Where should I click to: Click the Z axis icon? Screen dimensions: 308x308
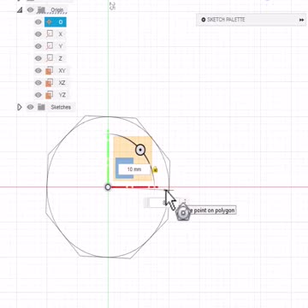pos(50,58)
